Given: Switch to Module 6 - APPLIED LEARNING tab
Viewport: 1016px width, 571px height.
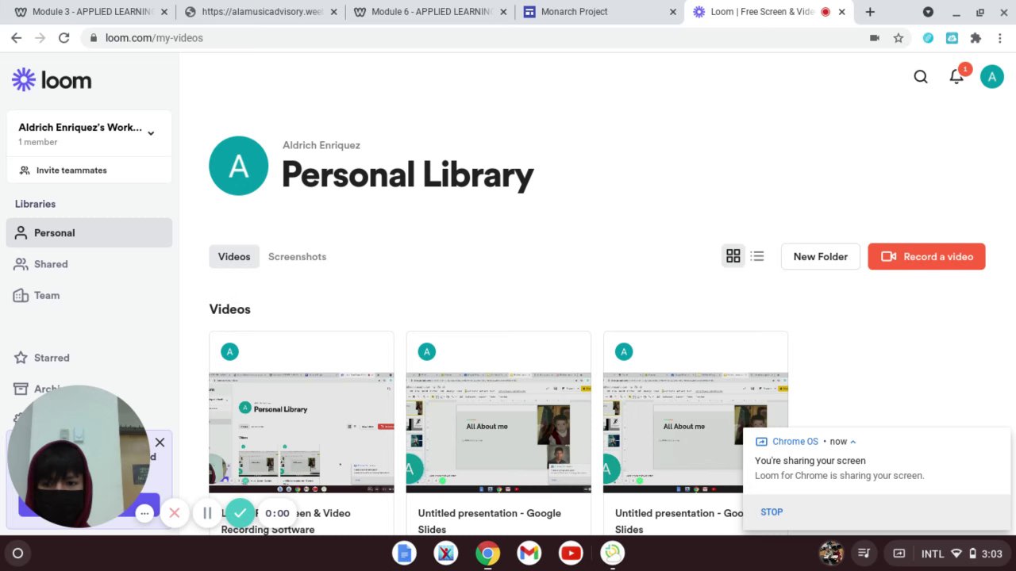Looking at the screenshot, I should 429,12.
